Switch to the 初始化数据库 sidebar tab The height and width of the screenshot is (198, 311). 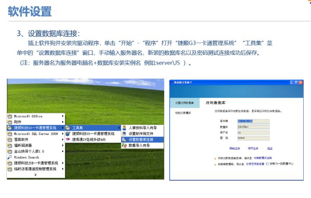click(183, 113)
